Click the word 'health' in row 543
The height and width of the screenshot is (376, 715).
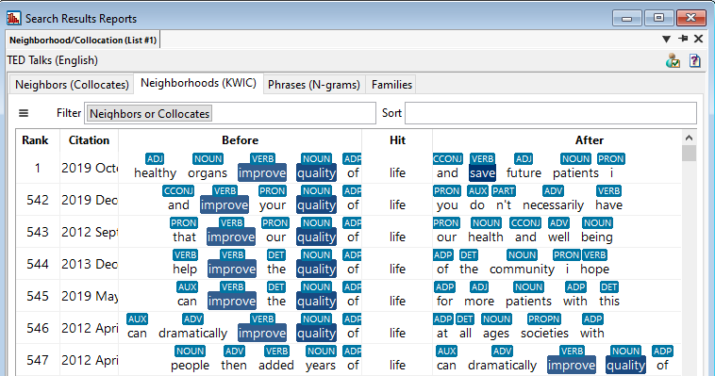click(x=486, y=237)
